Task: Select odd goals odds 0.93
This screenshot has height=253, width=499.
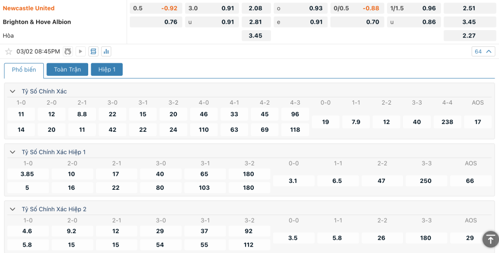Action: (x=300, y=8)
